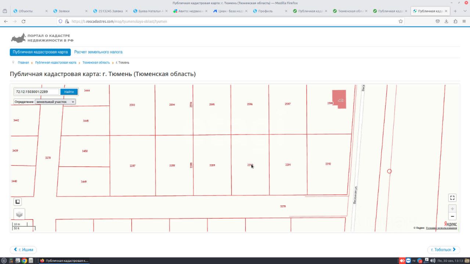470x264 pixels.
Task: Open the 'Расчет земельного налога' link
Action: click(x=98, y=52)
